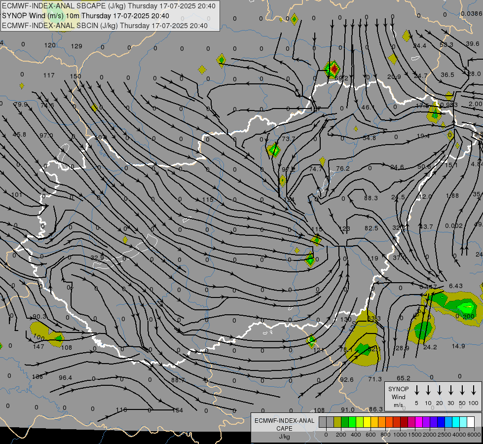This screenshot has height=444, width=483.
Task: Click the '0.0386' value on the map
Action: [472, 13]
